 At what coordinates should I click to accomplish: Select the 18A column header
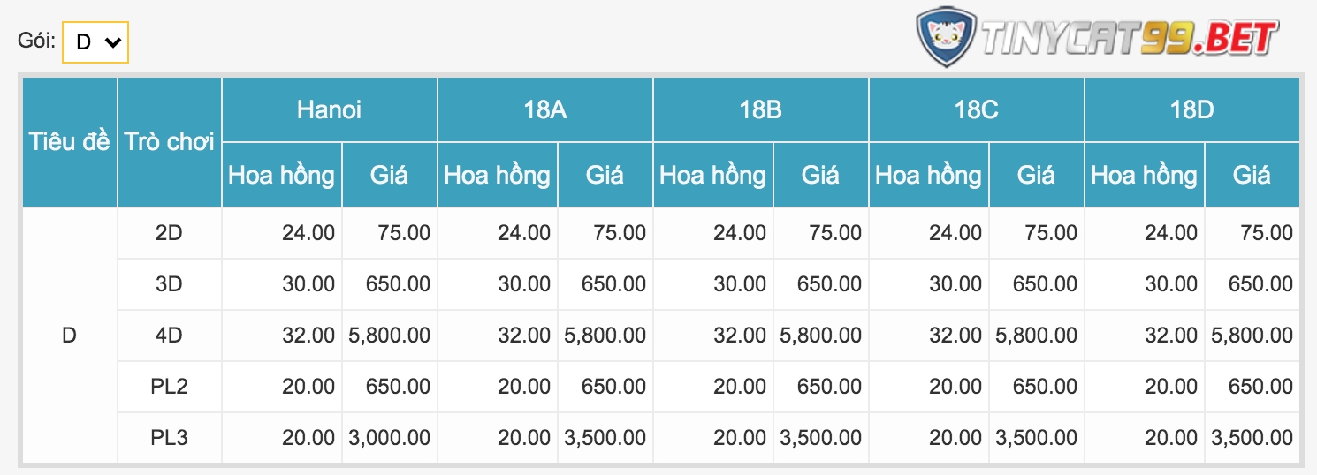coord(544,109)
